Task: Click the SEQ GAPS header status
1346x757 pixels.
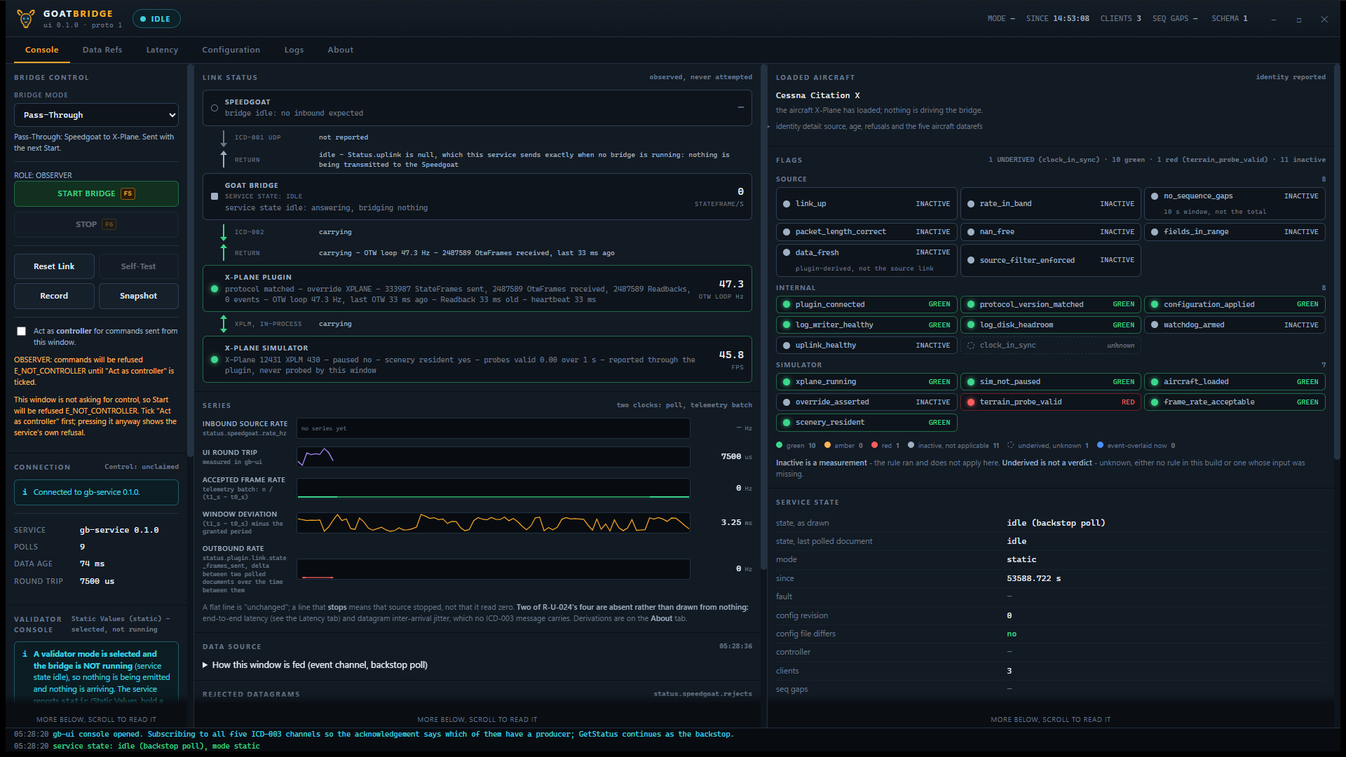Action: click(x=1175, y=19)
